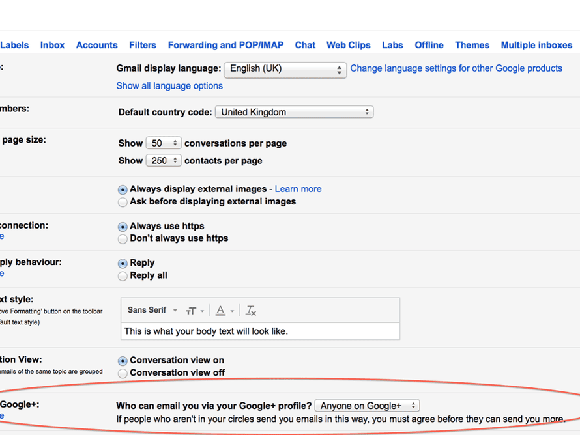Select Always use https option

123,227
